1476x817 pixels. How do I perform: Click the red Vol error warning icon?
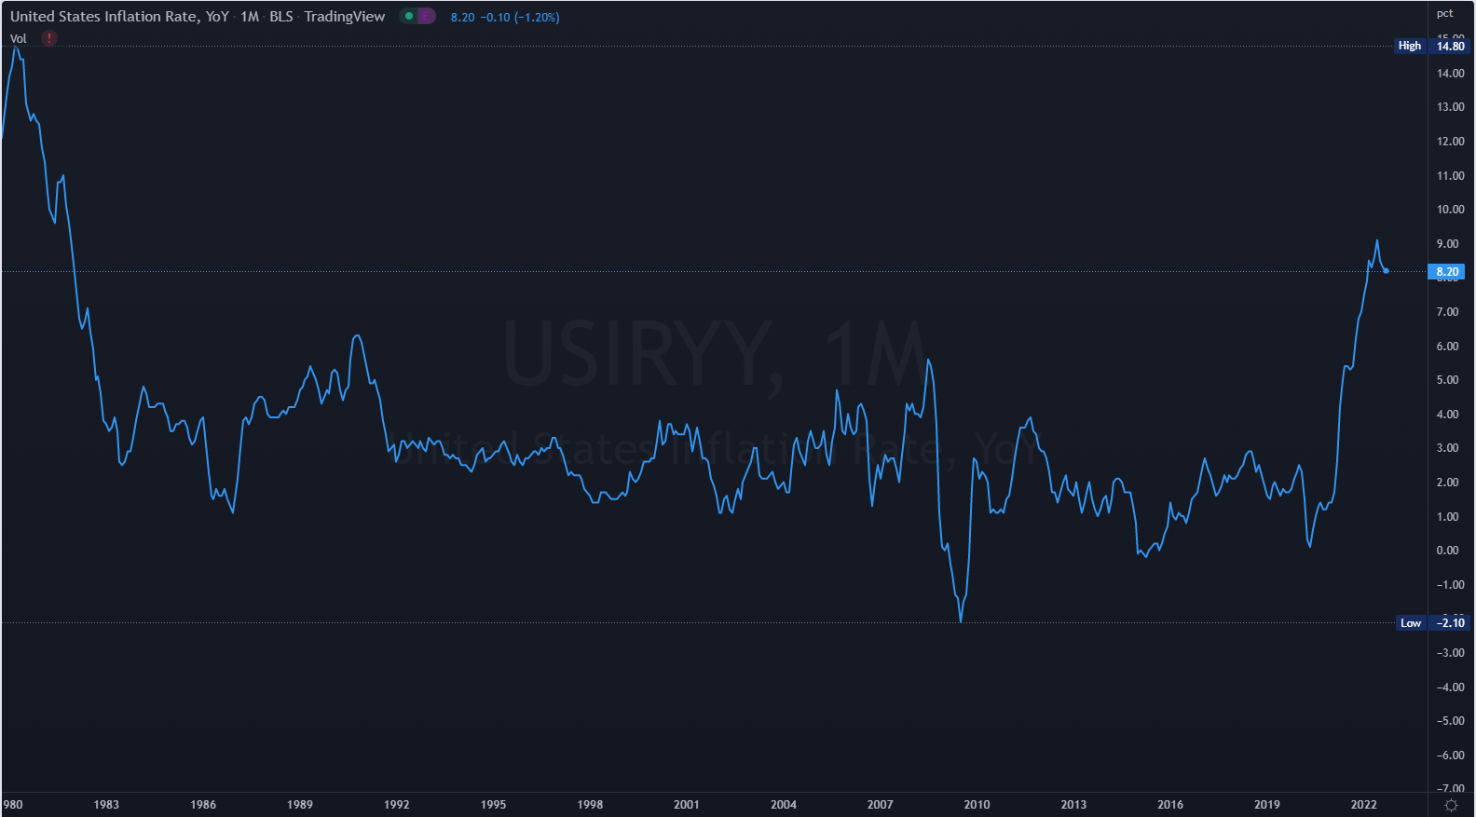pyautogui.click(x=49, y=38)
